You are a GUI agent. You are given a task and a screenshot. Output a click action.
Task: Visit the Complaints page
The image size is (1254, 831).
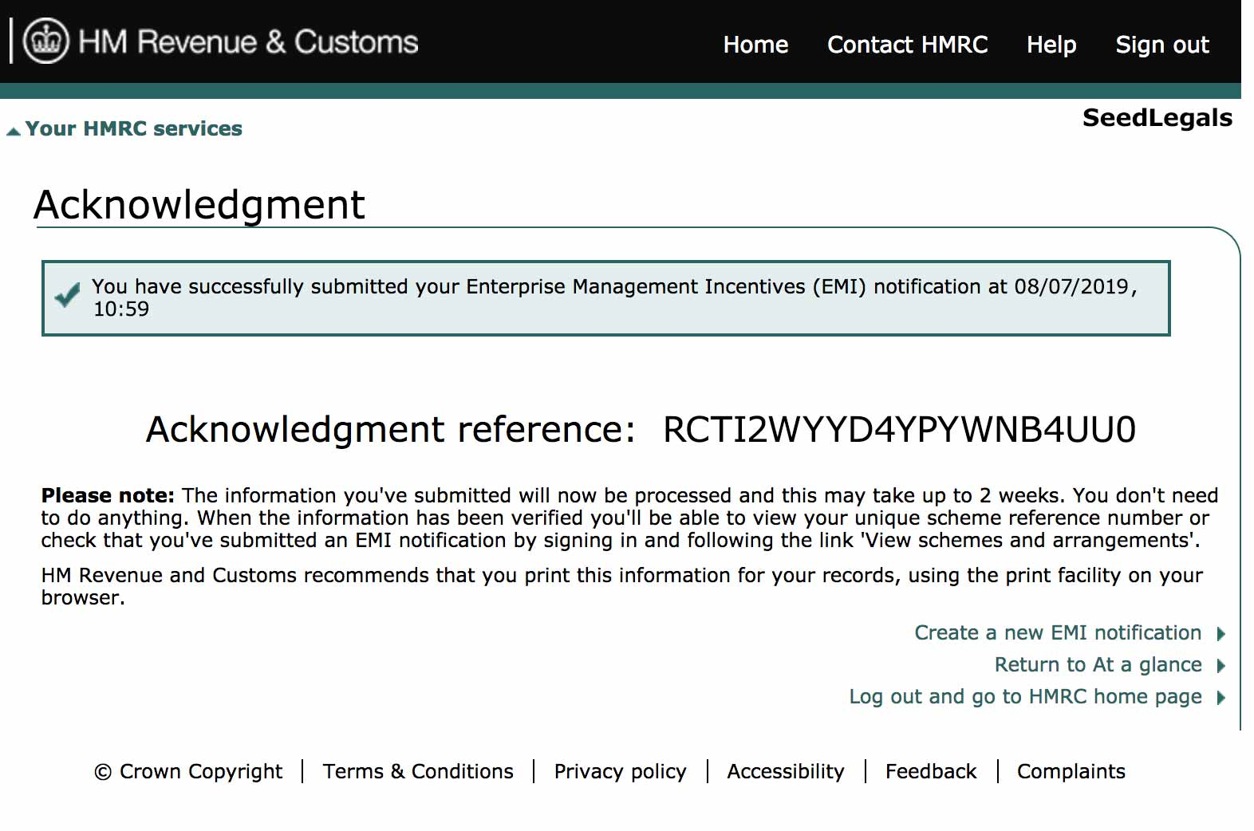tap(1071, 772)
